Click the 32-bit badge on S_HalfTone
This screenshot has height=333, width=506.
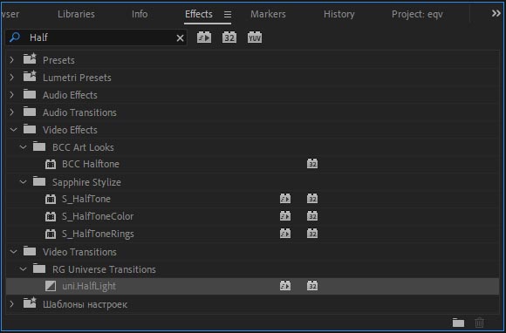pos(312,199)
